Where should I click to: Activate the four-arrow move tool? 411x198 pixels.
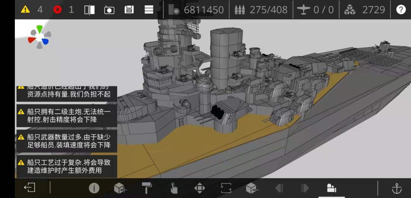199,188
